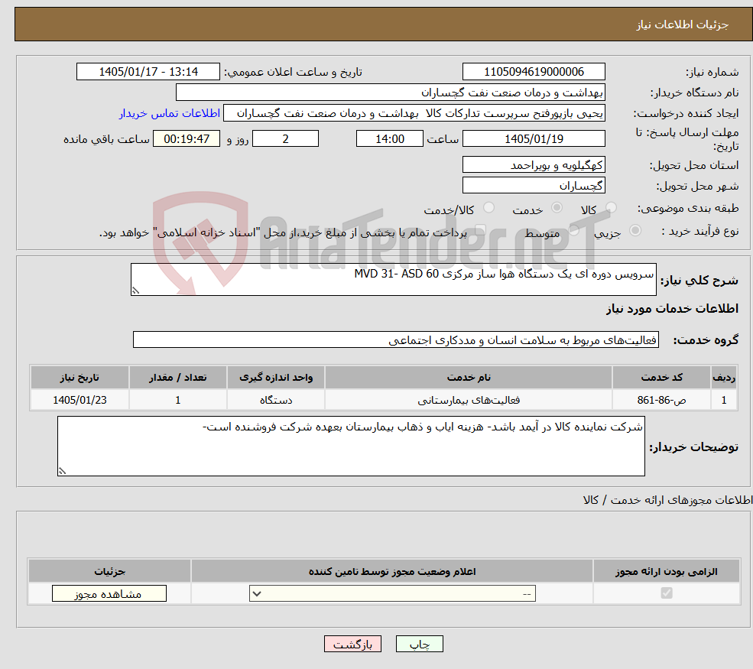Click the جزئیات column header
The height and width of the screenshot is (669, 753).
pos(109,571)
